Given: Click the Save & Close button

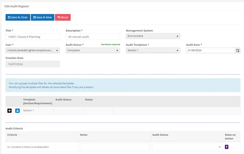Looking at the screenshot, I should point(18,17).
